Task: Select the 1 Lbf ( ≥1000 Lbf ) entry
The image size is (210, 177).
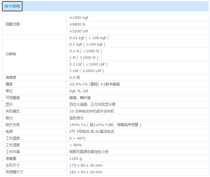Action: pyautogui.click(x=87, y=71)
